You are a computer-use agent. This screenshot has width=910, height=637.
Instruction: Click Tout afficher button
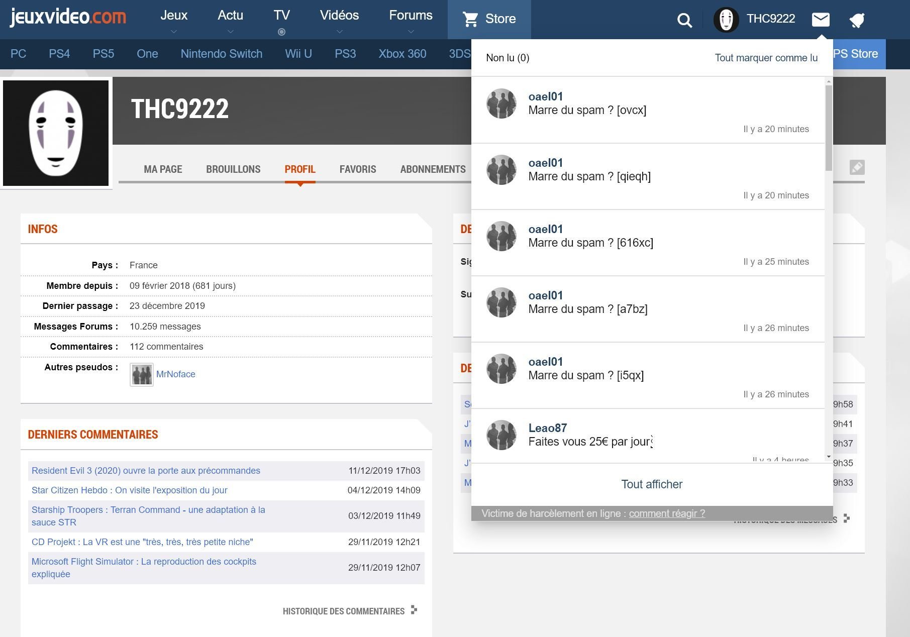(x=652, y=484)
